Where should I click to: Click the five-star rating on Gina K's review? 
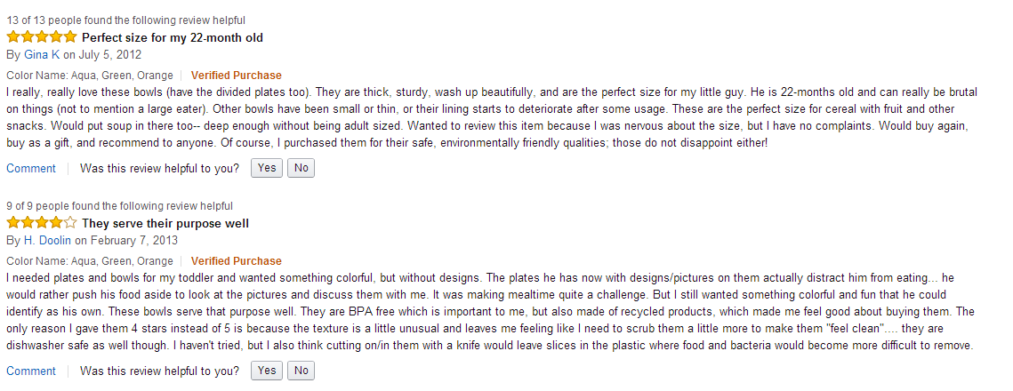[x=42, y=37]
